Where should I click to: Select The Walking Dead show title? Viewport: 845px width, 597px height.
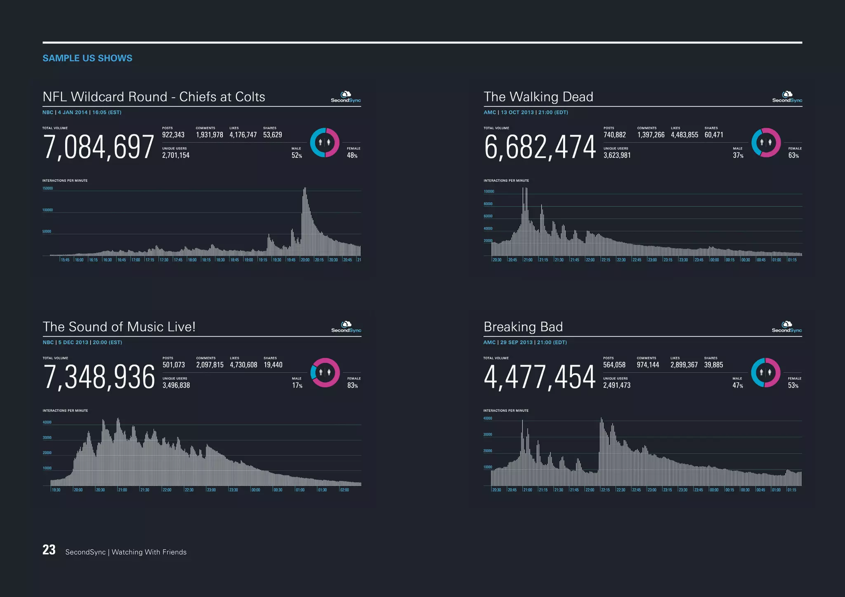538,97
